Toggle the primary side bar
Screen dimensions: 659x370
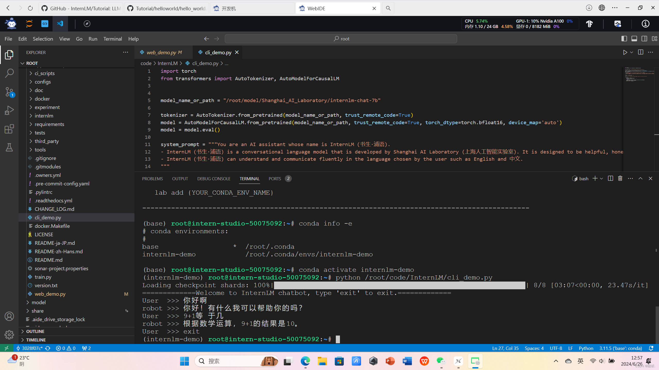tap(624, 39)
